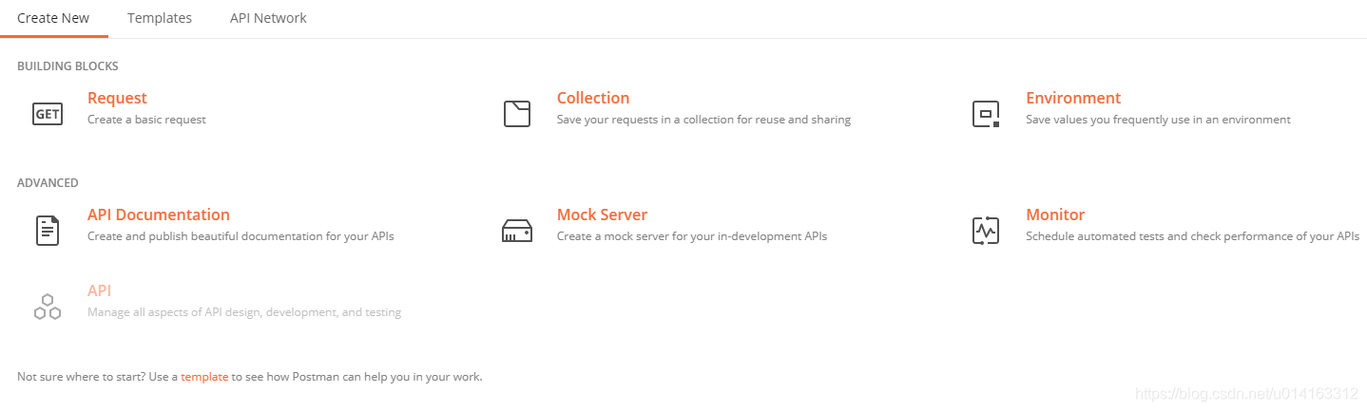
Task: Click 'Manage all aspects of API design' text
Action: tap(244, 312)
